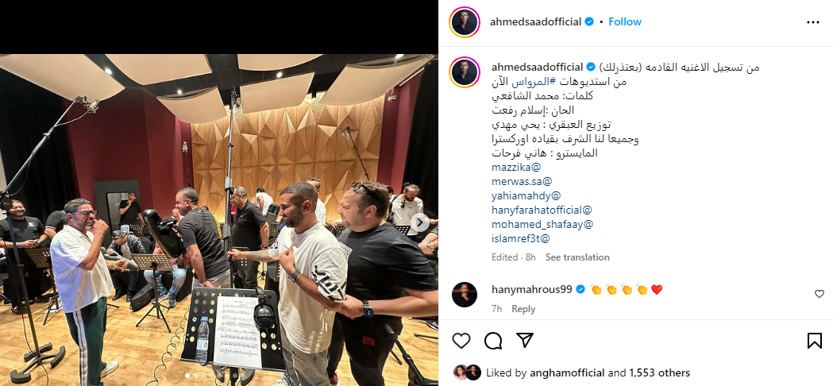Like hanymahrous99's comment
This screenshot has width=833, height=386.
point(820,294)
